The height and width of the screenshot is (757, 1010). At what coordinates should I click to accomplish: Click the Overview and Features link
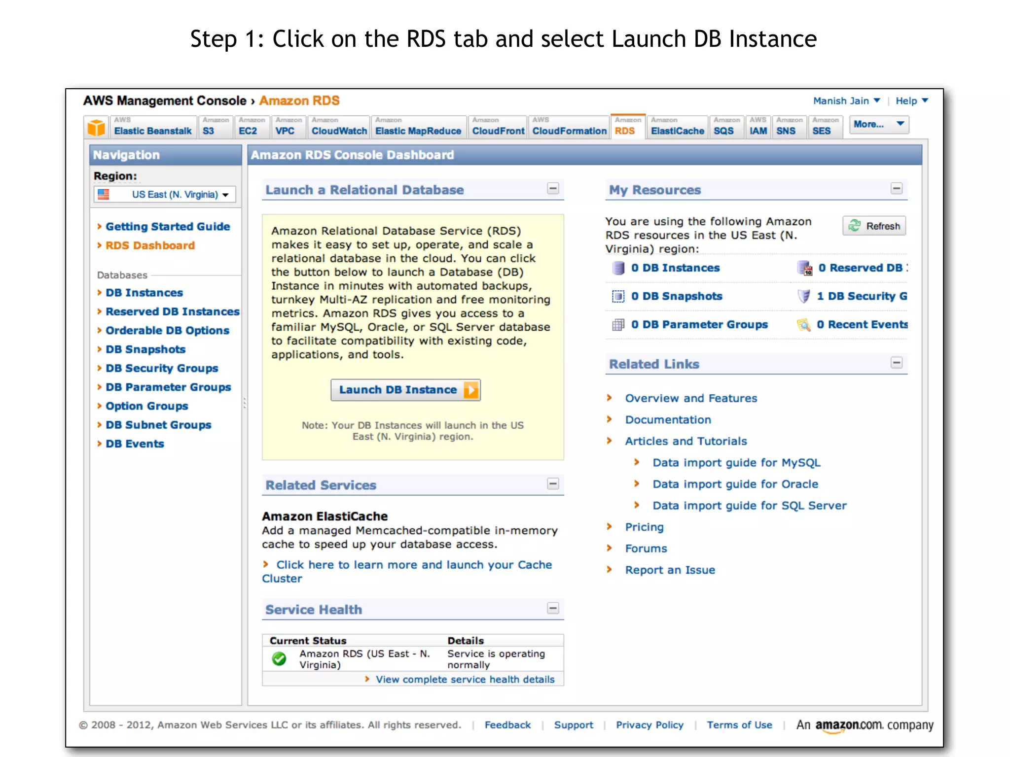pyautogui.click(x=691, y=398)
